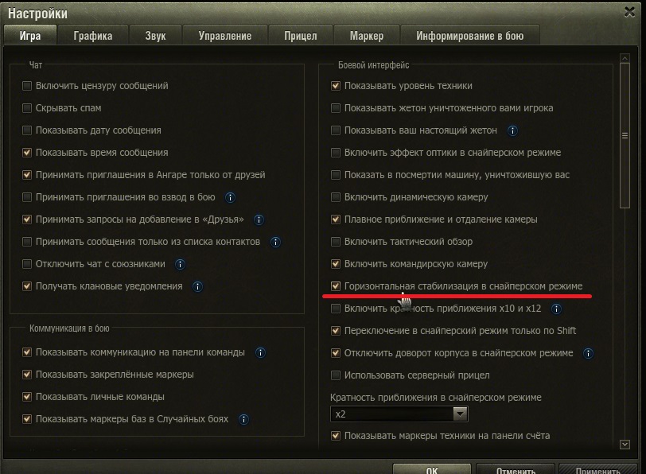Enable «Скрывать спам» checkbox
The width and height of the screenshot is (646, 474).
pyautogui.click(x=27, y=108)
